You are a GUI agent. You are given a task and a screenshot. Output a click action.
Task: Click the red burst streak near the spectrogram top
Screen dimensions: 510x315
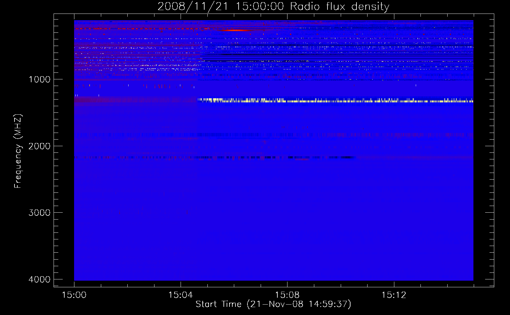point(235,30)
